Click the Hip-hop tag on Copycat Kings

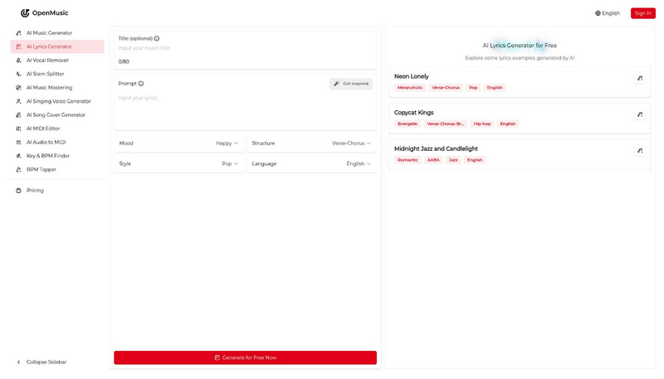point(482,124)
